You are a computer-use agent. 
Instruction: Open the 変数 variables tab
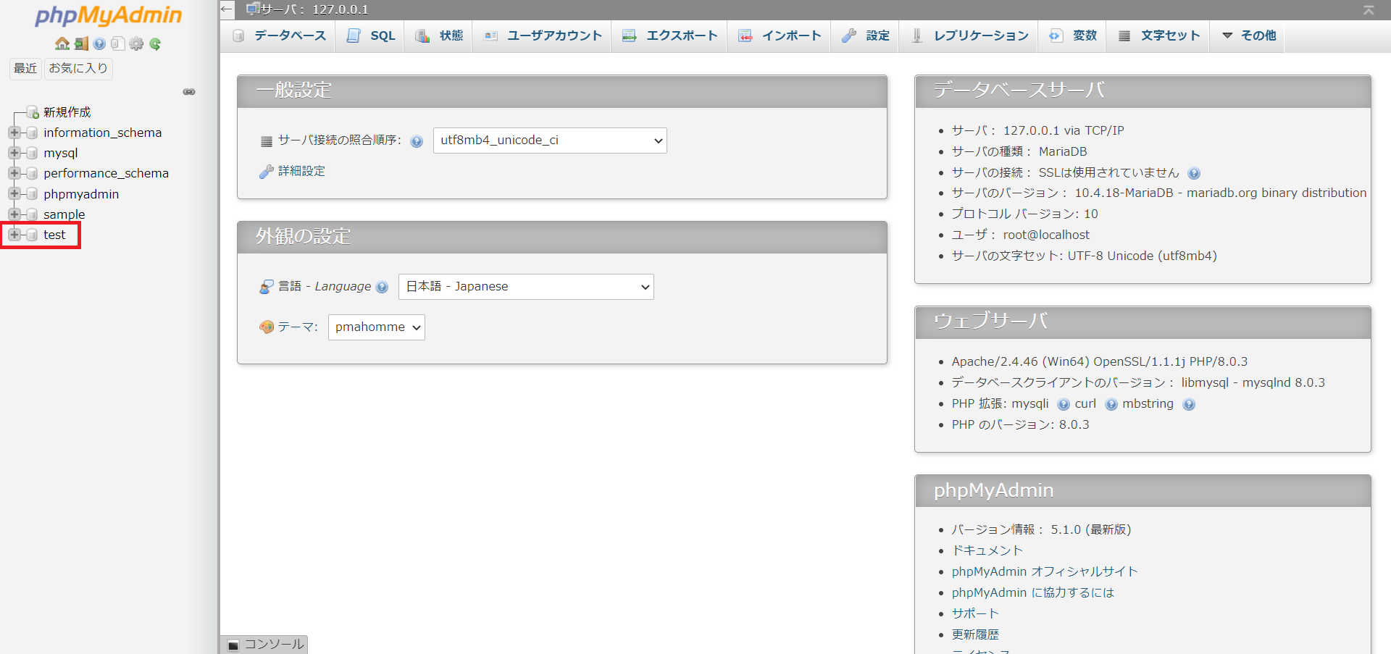[x=1073, y=35]
